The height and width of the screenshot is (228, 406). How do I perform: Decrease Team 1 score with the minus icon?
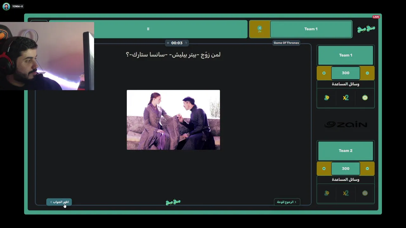coord(367,73)
